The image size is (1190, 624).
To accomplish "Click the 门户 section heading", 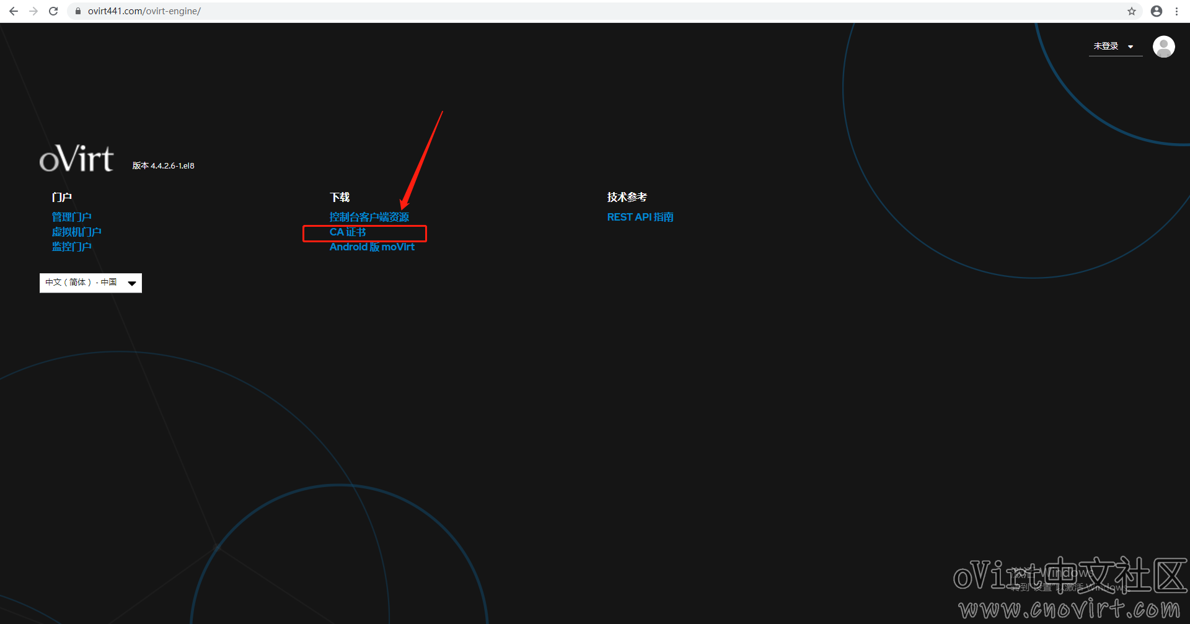I will click(62, 197).
